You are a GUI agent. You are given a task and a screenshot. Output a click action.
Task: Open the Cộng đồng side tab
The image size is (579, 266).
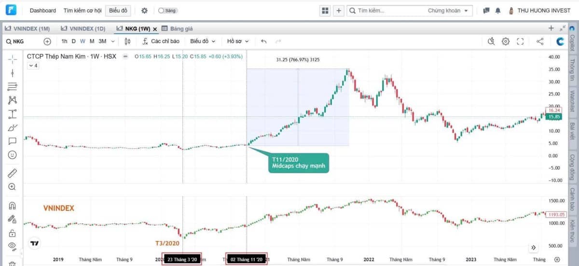tap(572, 167)
